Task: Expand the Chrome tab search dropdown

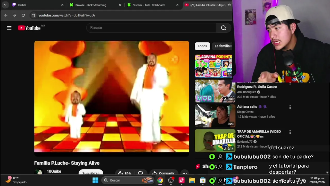Action: pyautogui.click(x=5, y=5)
